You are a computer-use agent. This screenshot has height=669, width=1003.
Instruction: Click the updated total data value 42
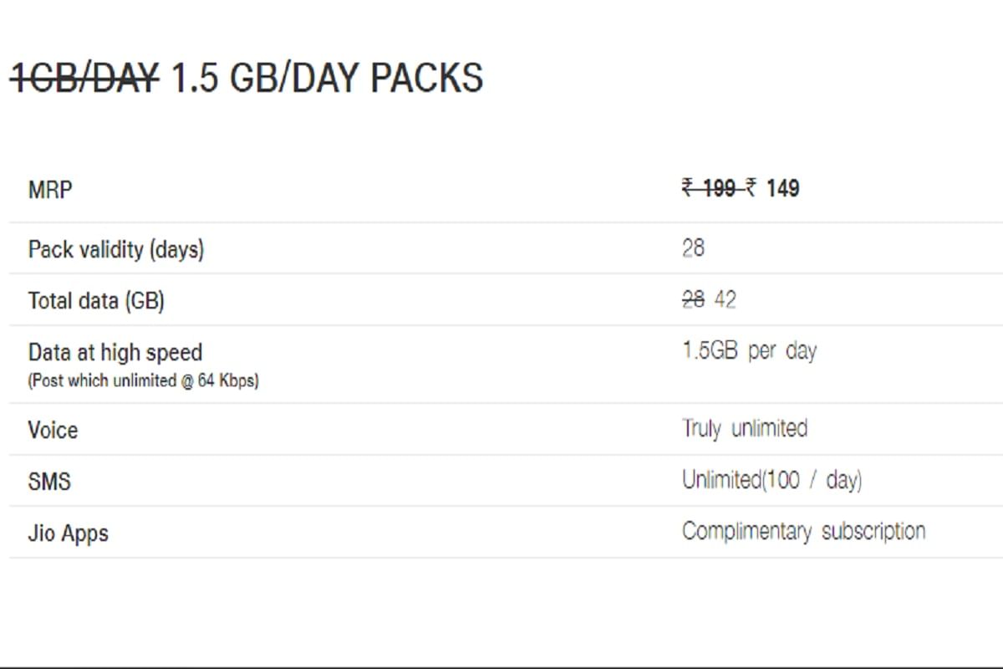726,300
